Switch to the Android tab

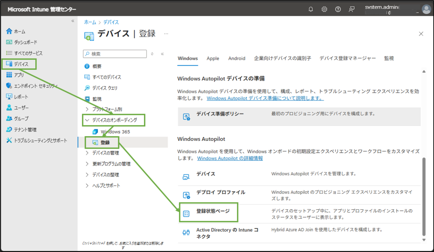237,58
